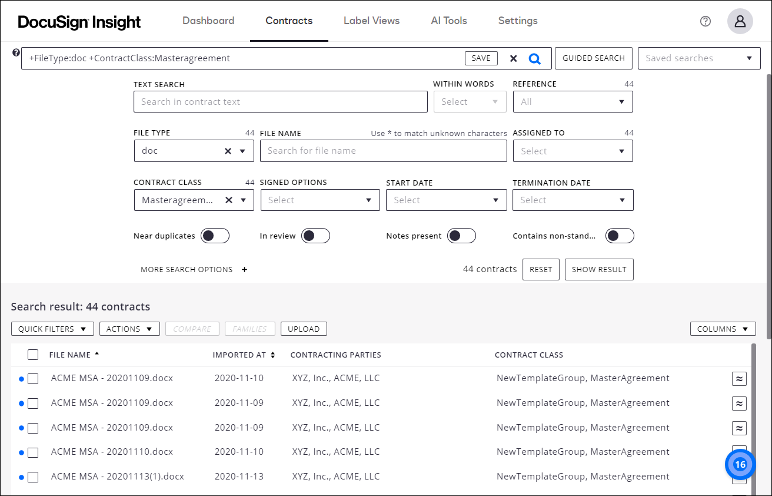Open Guided Search
The width and height of the screenshot is (772, 496).
(593, 58)
